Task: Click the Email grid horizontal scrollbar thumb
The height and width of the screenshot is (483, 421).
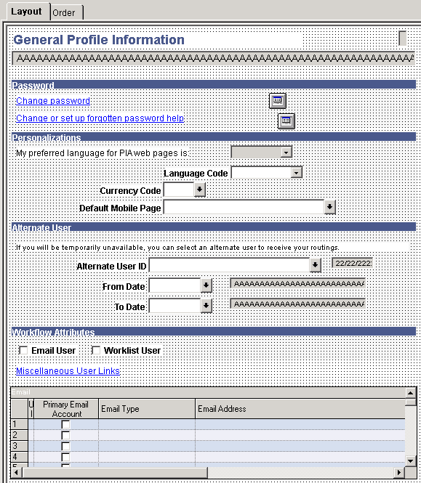Action: (x=115, y=472)
